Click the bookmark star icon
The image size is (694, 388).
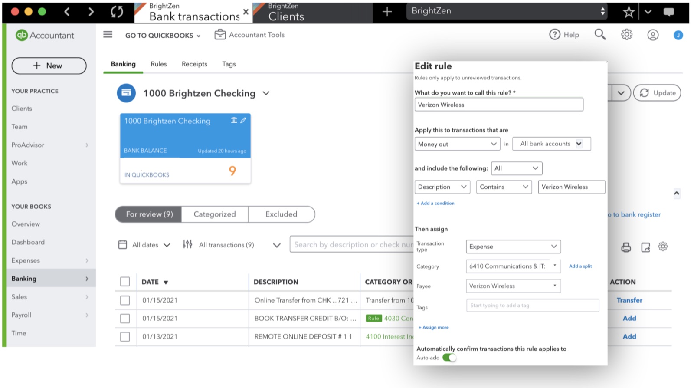[629, 12]
